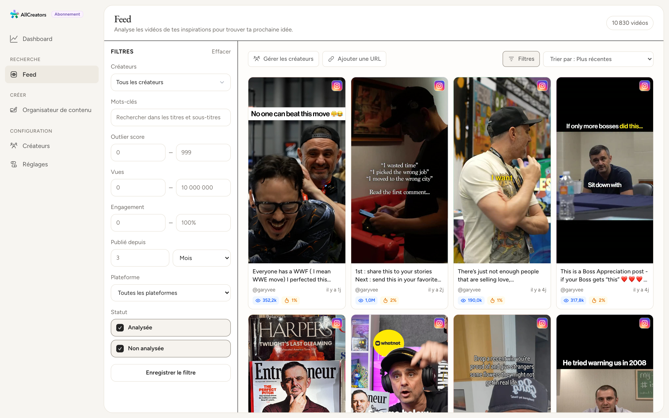669x418 pixels.
Task: Select Feed in the sidebar
Action: [x=52, y=74]
